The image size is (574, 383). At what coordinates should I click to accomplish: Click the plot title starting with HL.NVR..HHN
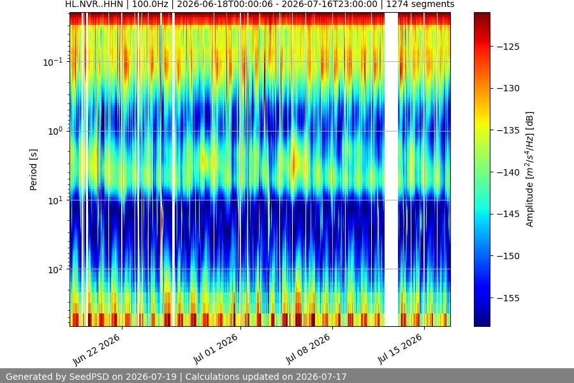pyautogui.click(x=260, y=4)
